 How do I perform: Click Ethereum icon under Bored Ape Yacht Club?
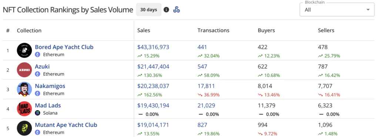click(37, 55)
